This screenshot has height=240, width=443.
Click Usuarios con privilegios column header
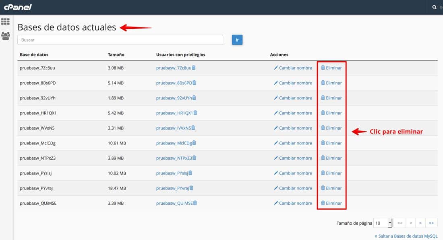pos(180,55)
